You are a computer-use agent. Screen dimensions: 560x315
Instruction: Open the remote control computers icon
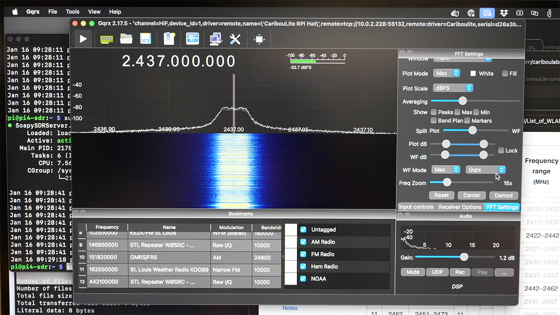coord(216,39)
